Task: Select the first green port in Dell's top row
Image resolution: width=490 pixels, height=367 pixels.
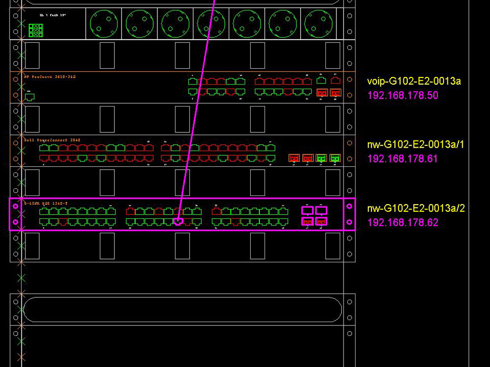Action: coord(44,148)
